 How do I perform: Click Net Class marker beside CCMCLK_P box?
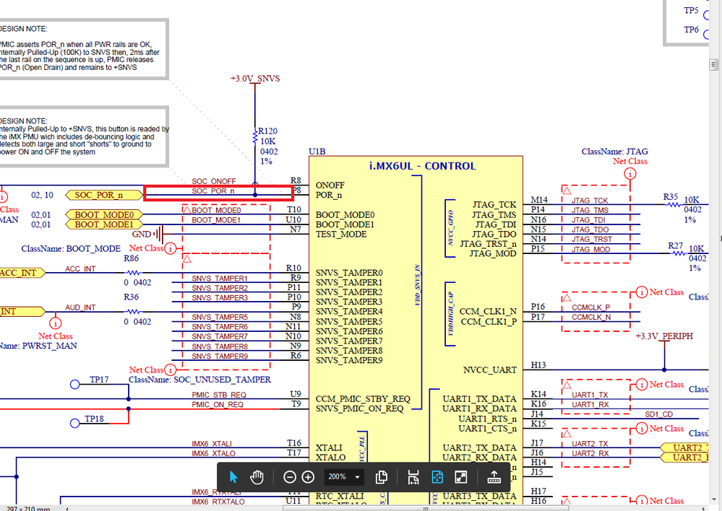coord(642,292)
